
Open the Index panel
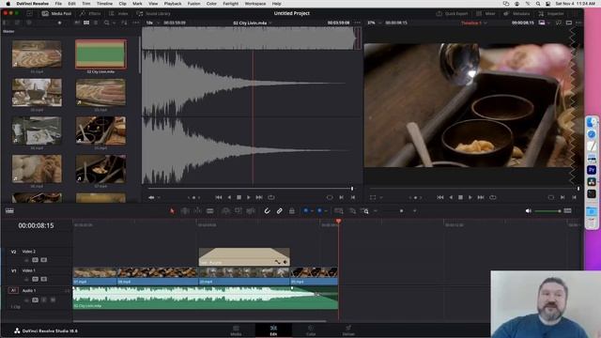click(118, 13)
